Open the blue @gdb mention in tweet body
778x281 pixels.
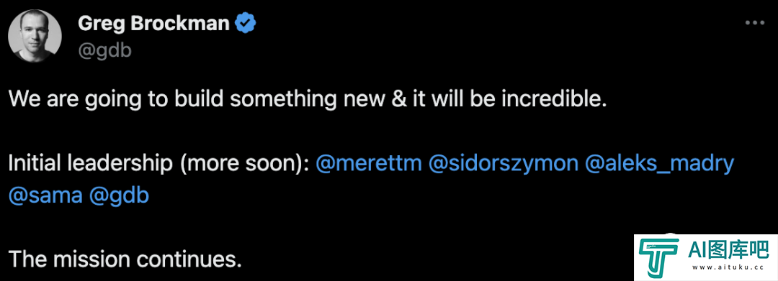coord(119,197)
